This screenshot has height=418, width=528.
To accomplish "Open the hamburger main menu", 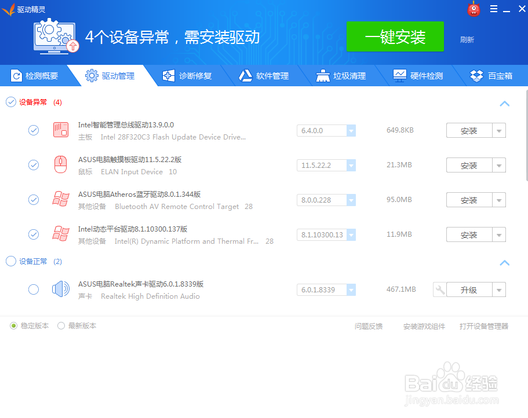I will [x=494, y=9].
